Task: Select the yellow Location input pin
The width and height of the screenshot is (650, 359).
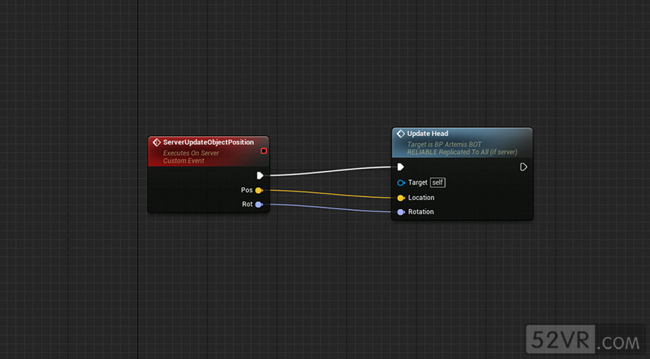Action: [x=400, y=198]
